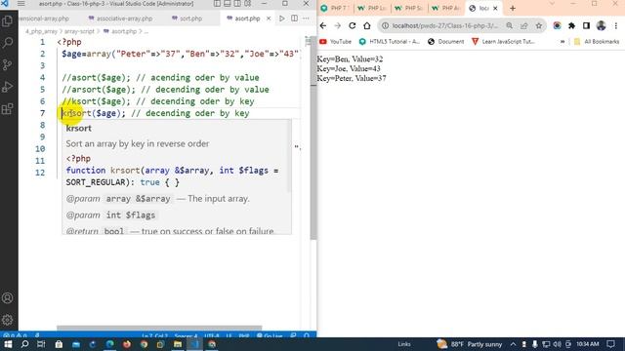This screenshot has width=625, height=351.
Task: Click the localhost address bar
Action: point(445,25)
